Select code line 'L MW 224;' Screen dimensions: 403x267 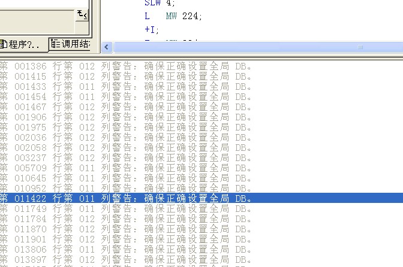[x=173, y=16]
